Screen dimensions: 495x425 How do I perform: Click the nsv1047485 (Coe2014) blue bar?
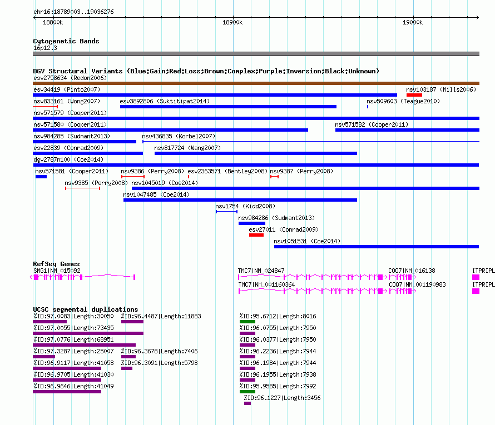pyautogui.click(x=240, y=200)
